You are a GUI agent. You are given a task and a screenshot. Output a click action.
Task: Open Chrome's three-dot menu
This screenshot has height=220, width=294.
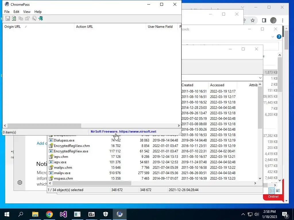(283, 20)
